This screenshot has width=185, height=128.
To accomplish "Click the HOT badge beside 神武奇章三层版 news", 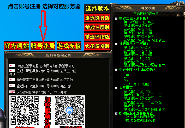I will click(x=12, y=80).
